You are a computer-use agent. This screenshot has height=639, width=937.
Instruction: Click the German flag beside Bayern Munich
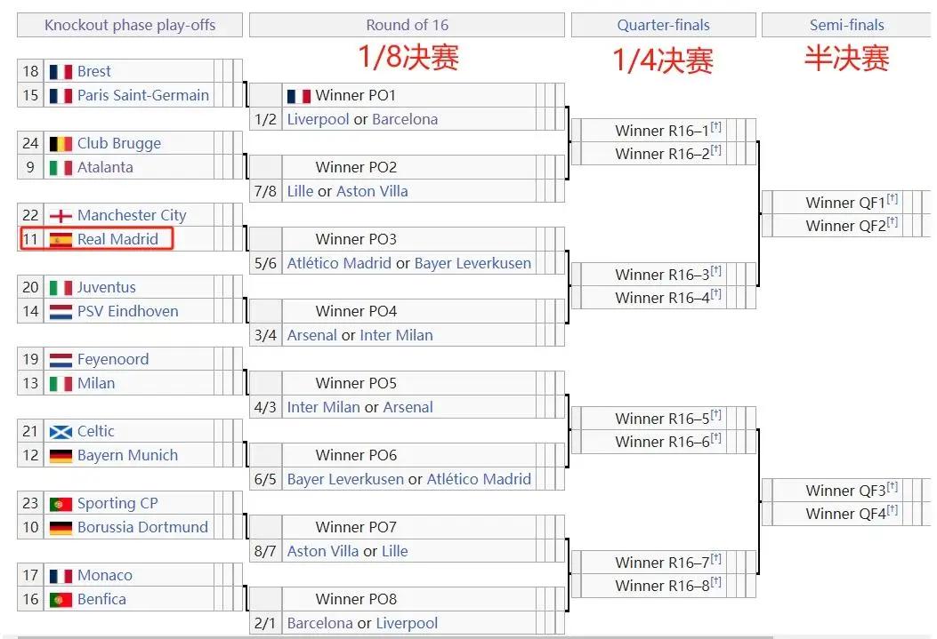click(x=61, y=456)
